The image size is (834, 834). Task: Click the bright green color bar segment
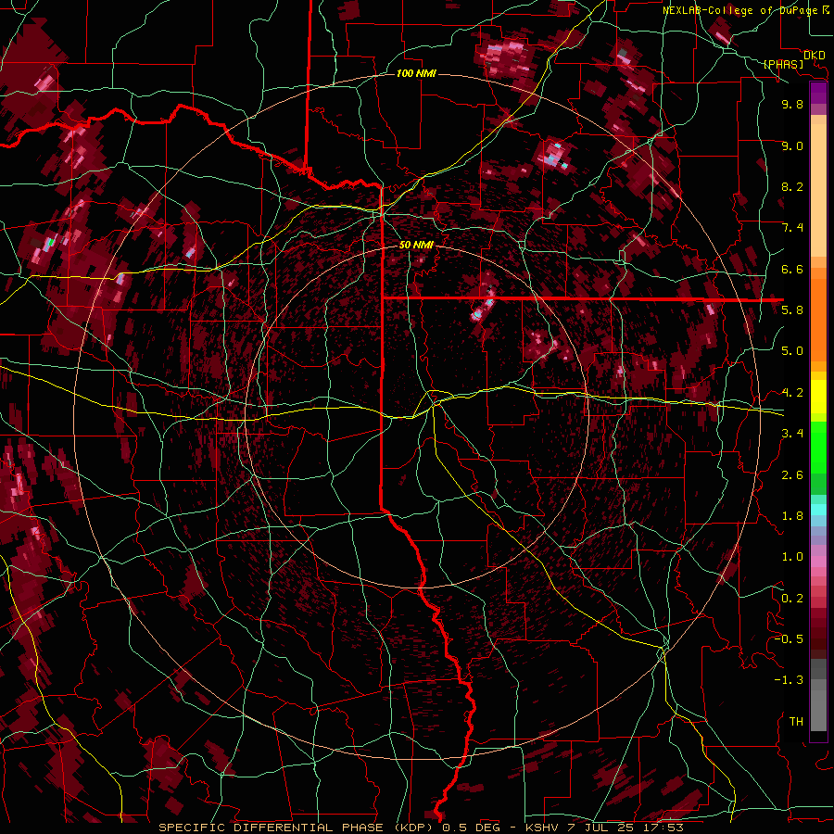click(818, 446)
